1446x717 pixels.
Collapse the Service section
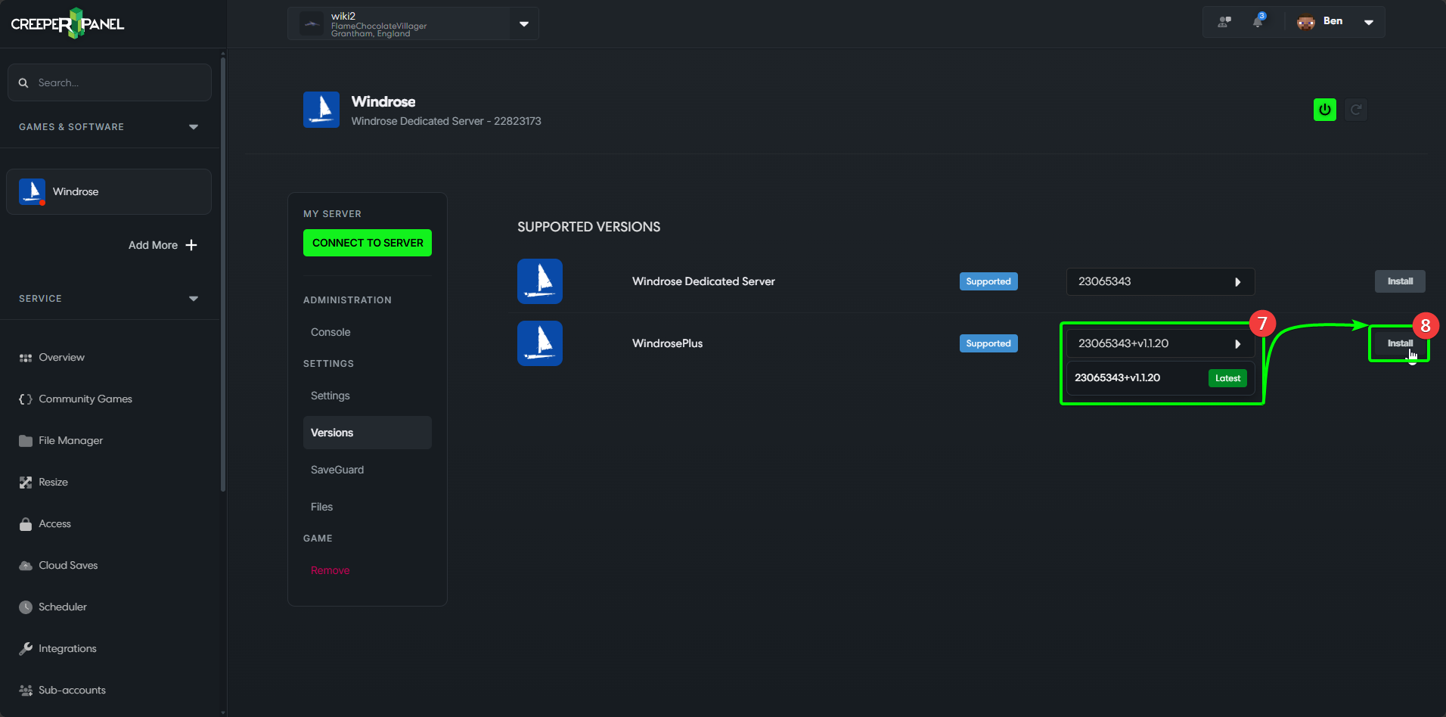point(194,299)
